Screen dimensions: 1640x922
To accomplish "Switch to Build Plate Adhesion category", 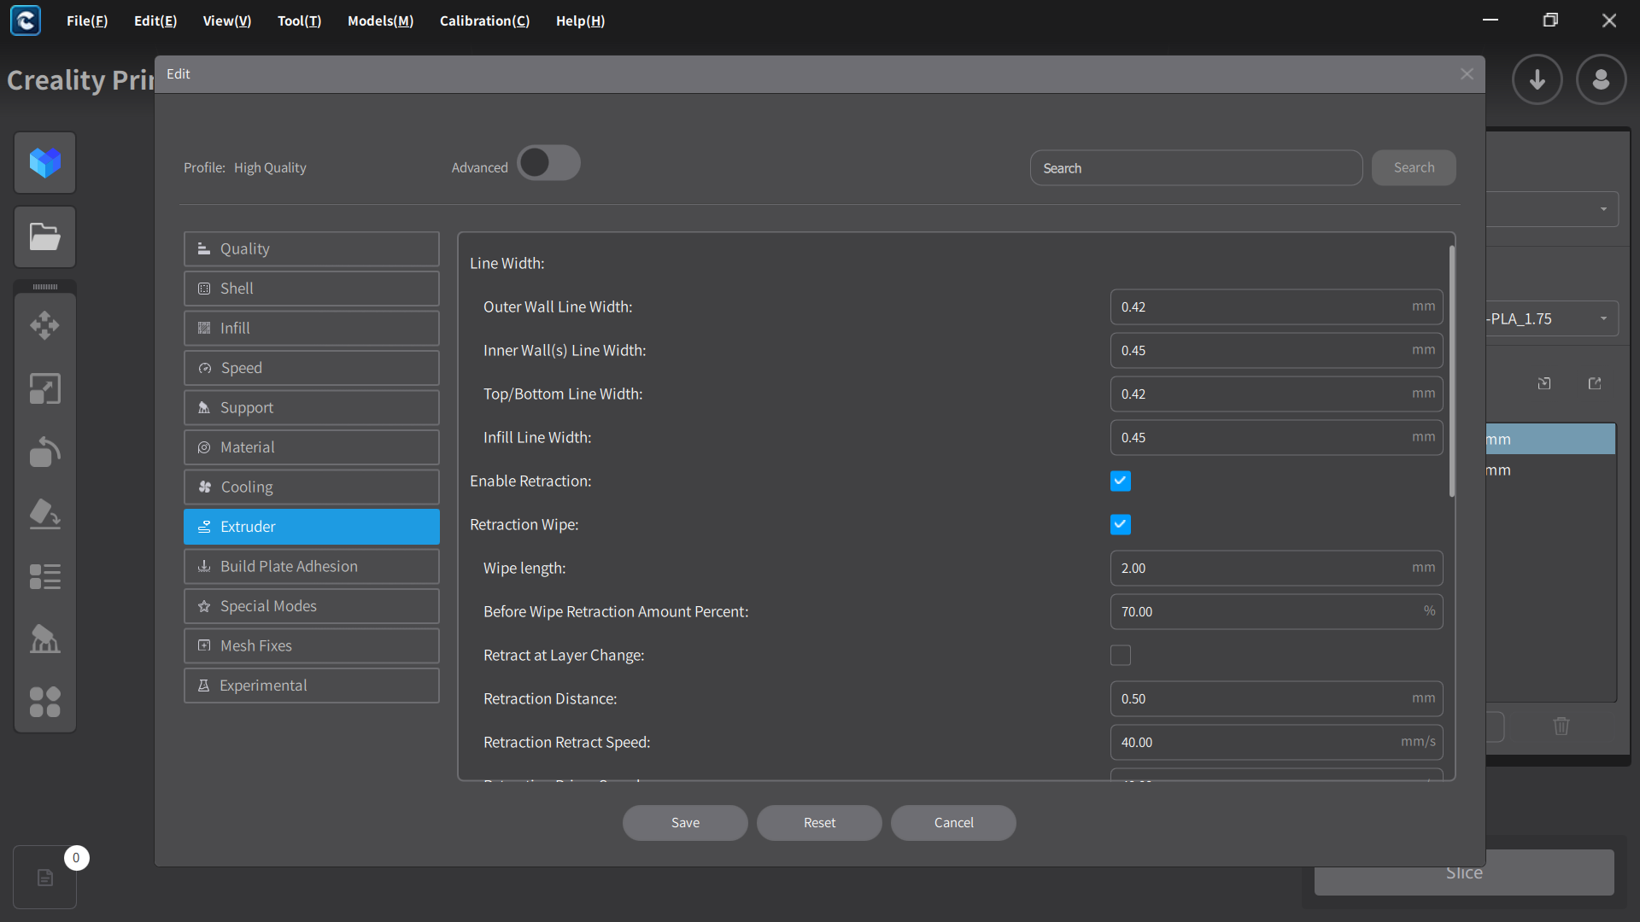I will click(312, 566).
